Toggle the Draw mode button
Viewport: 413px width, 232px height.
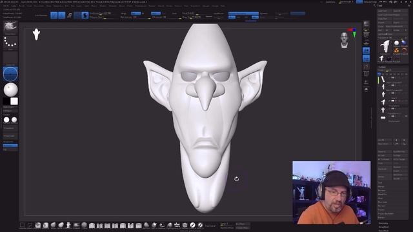click(62, 15)
